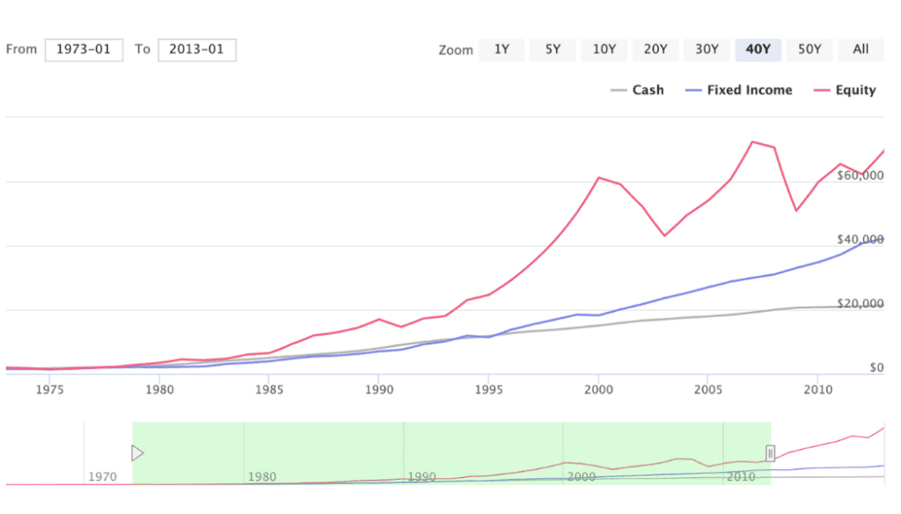901x514 pixels.
Task: Apply the 5Y zoom range
Action: (553, 49)
